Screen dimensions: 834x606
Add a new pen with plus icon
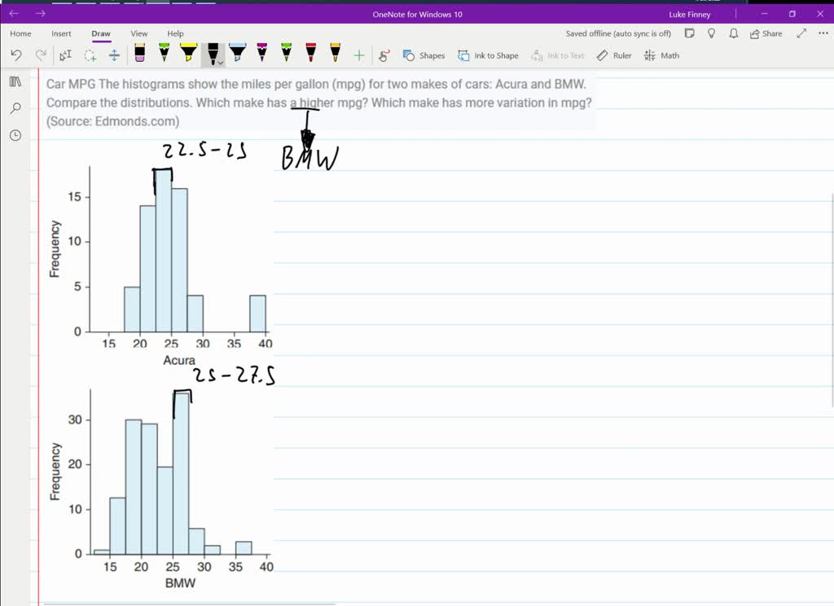click(359, 55)
